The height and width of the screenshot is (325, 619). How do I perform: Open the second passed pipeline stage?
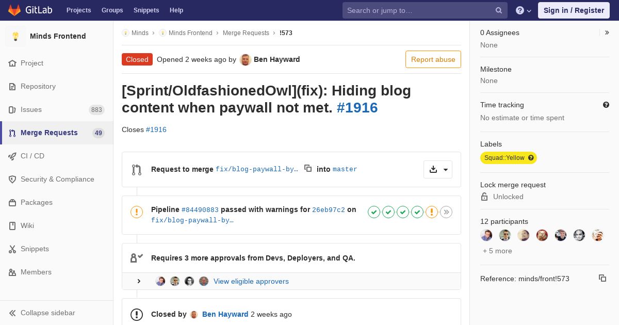coord(388,212)
